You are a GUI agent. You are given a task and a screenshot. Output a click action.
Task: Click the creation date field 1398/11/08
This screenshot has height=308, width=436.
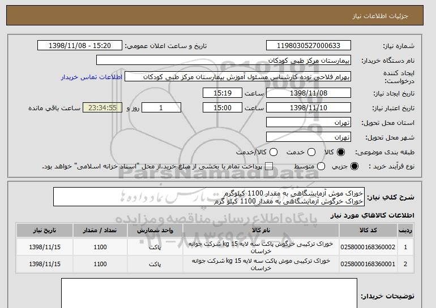[309, 93]
